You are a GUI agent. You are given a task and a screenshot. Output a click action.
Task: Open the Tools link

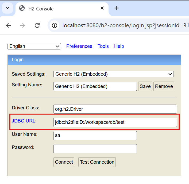[103, 46]
